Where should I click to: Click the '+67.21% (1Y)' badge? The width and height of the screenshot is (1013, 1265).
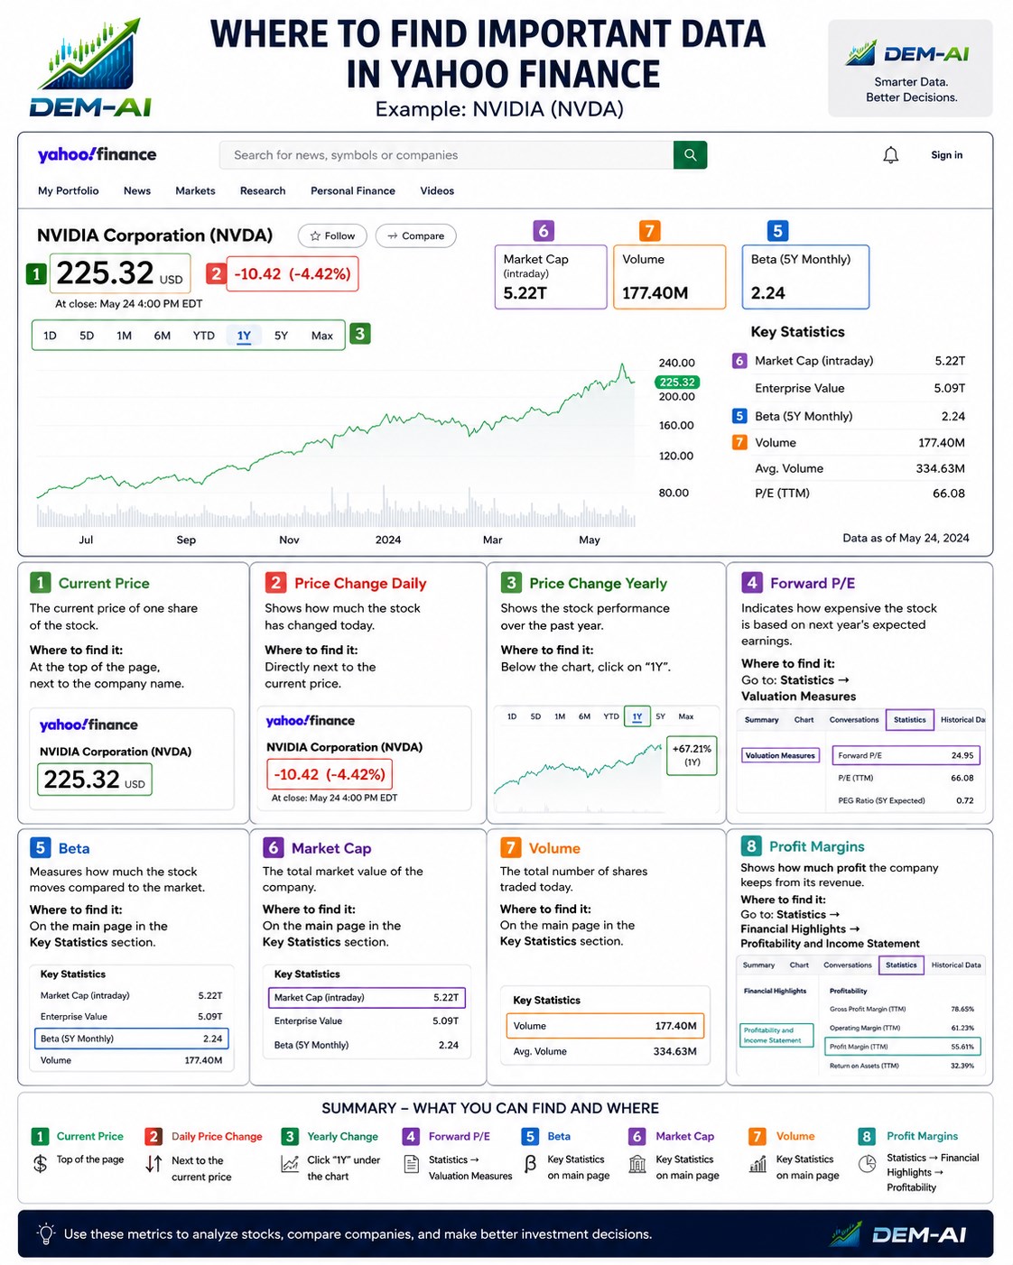(x=692, y=755)
